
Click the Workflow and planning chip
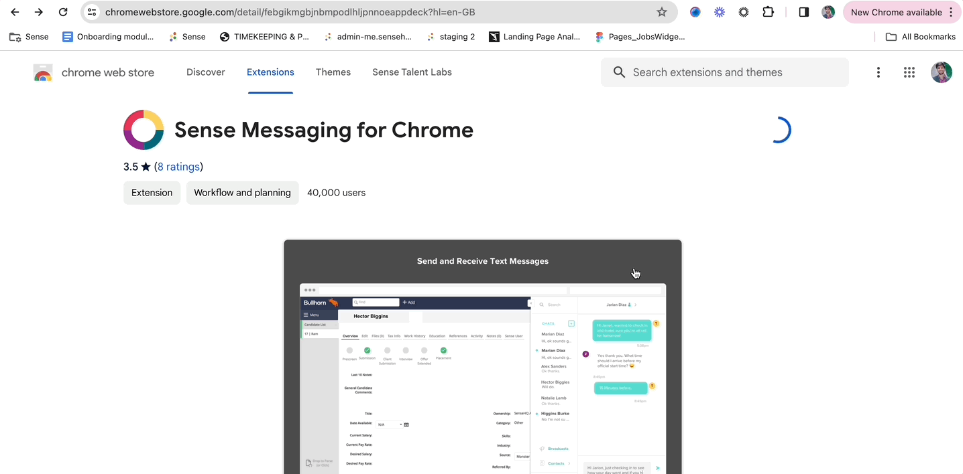[x=242, y=193]
